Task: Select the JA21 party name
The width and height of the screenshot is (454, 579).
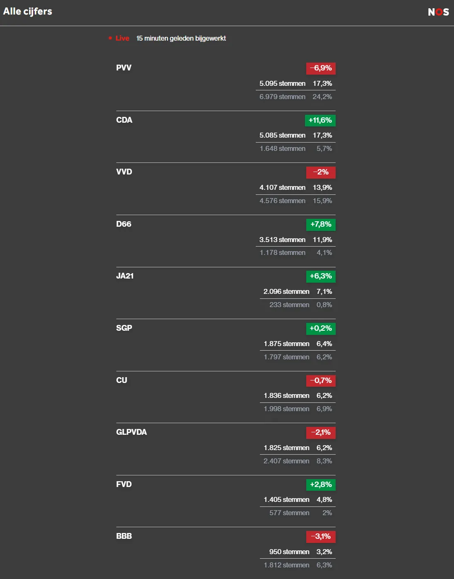Action: tap(125, 276)
